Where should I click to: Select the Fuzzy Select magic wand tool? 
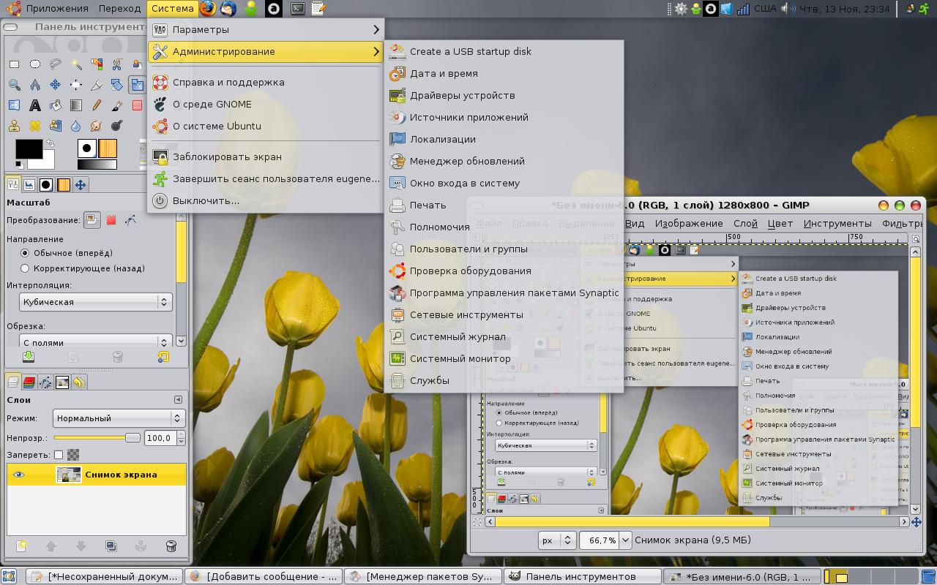pyautogui.click(x=75, y=64)
